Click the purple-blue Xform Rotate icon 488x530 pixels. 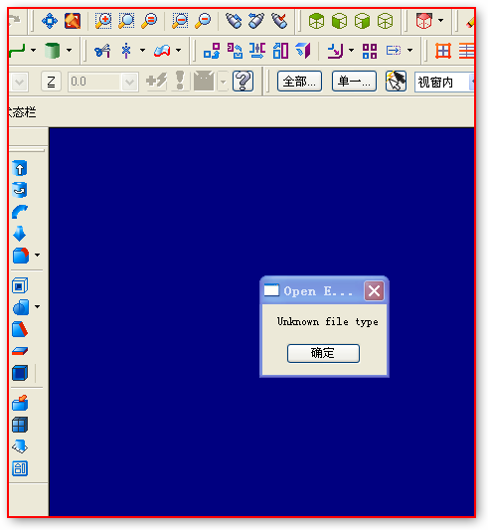pyautogui.click(x=235, y=51)
